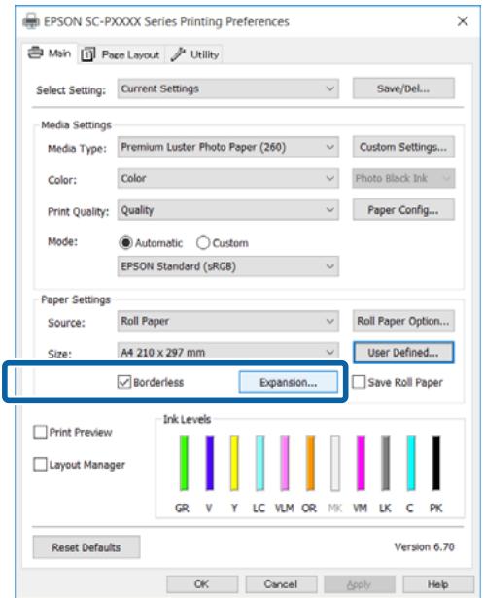The height and width of the screenshot is (598, 484).
Task: Click the LK light black ink bar
Action: tap(386, 463)
